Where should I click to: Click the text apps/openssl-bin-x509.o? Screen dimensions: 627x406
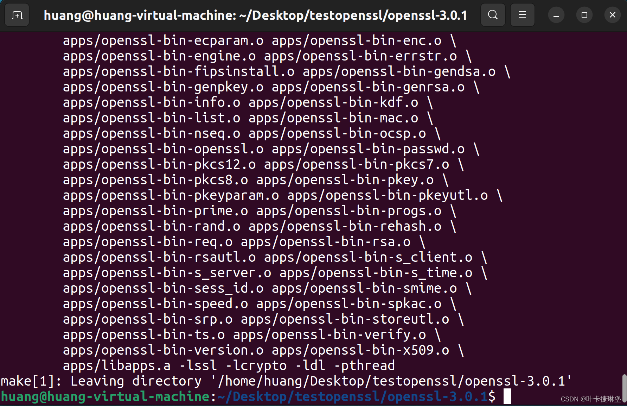coord(360,350)
